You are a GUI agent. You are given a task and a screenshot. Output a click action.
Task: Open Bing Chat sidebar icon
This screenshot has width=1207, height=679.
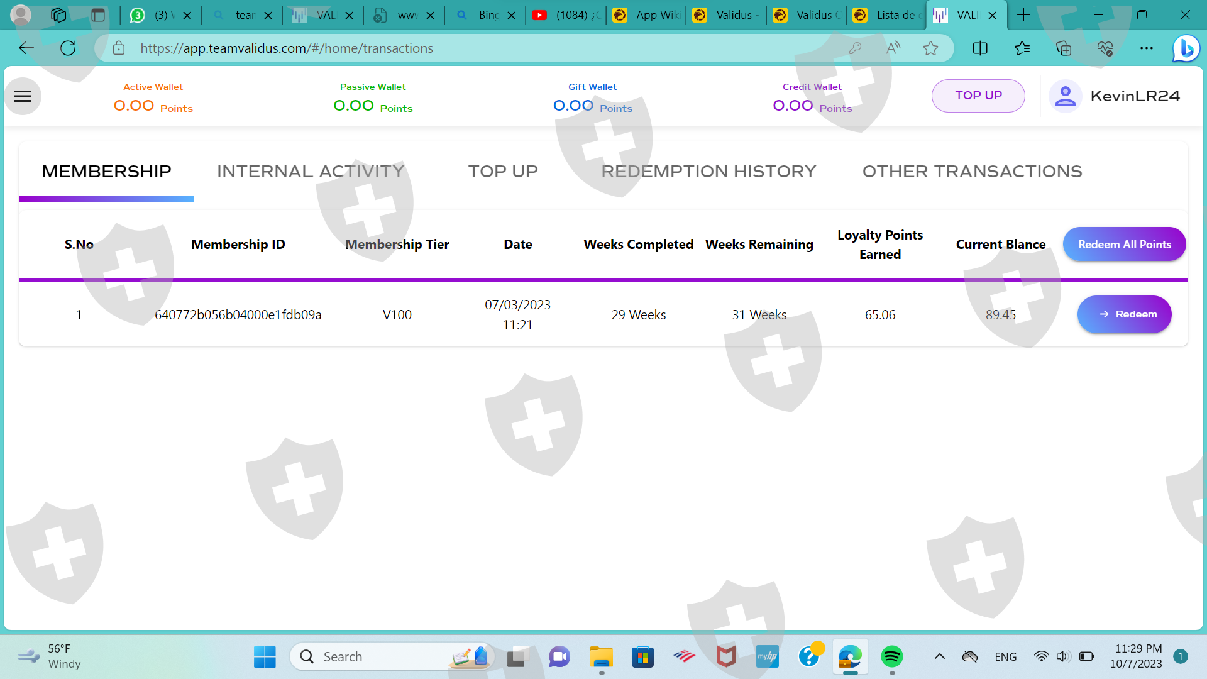point(1186,48)
